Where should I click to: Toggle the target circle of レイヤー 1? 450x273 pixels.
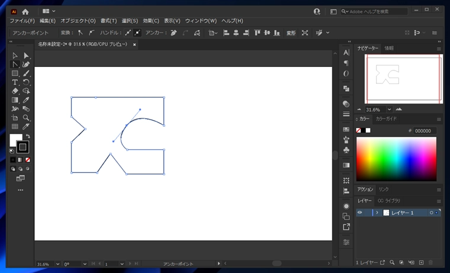pos(431,213)
